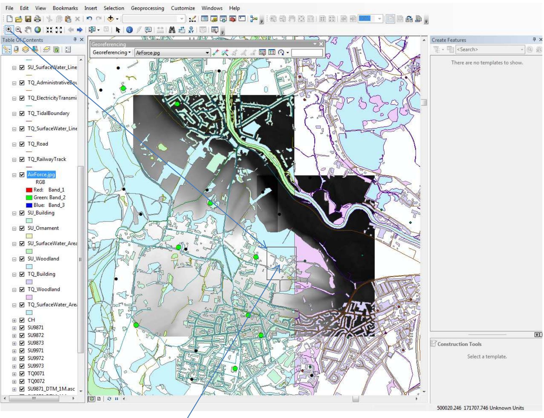The image size is (544, 418).
Task: Open the Selection menu
Action: [x=114, y=8]
